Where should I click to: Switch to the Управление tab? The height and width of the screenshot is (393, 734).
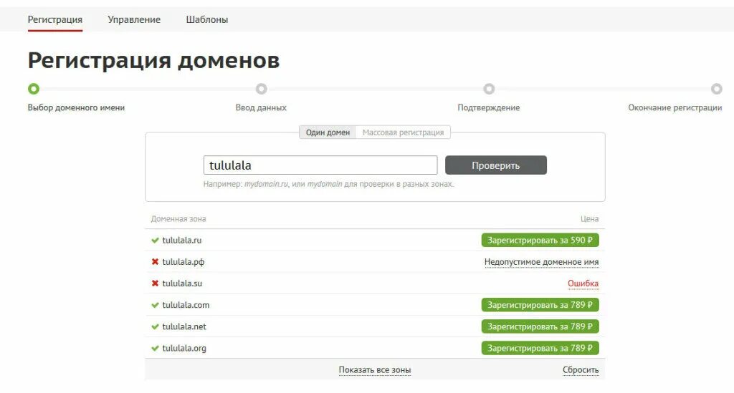point(134,19)
